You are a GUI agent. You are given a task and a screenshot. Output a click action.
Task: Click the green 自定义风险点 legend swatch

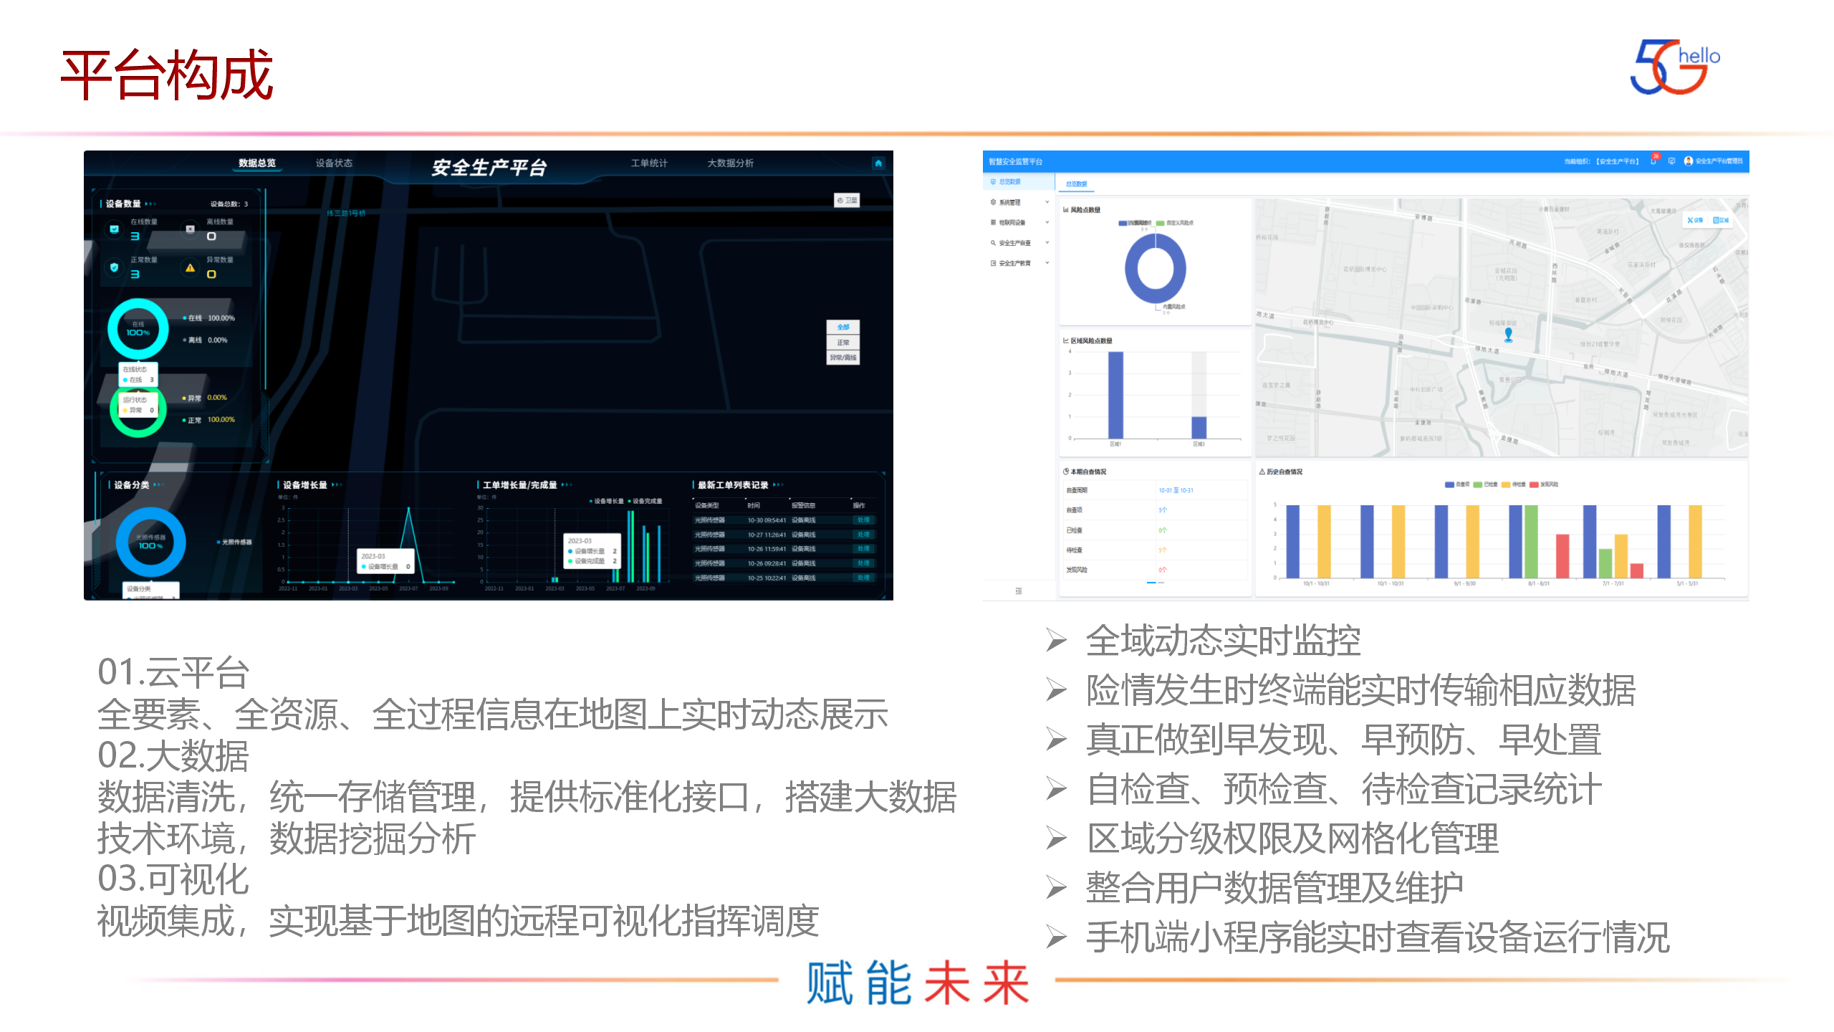coord(1160,223)
